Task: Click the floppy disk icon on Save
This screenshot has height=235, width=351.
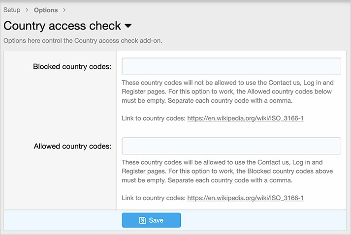Action: pyautogui.click(x=142, y=220)
